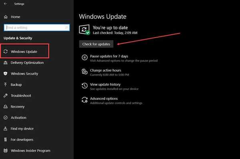Click the View update history icon
Screen dimensions: 240x159
(85, 86)
